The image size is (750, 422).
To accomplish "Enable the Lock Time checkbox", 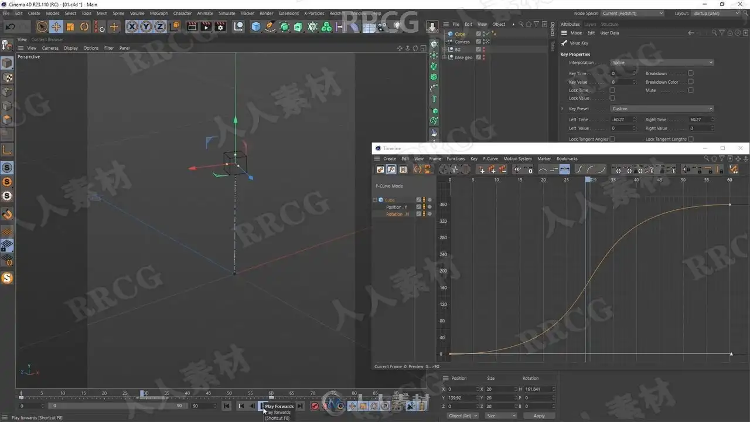I will click(x=612, y=90).
